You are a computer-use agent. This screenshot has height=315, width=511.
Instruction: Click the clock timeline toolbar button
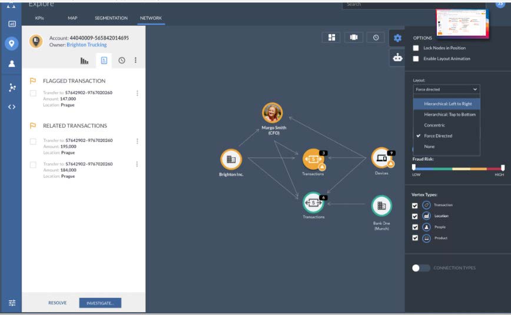pos(376,38)
